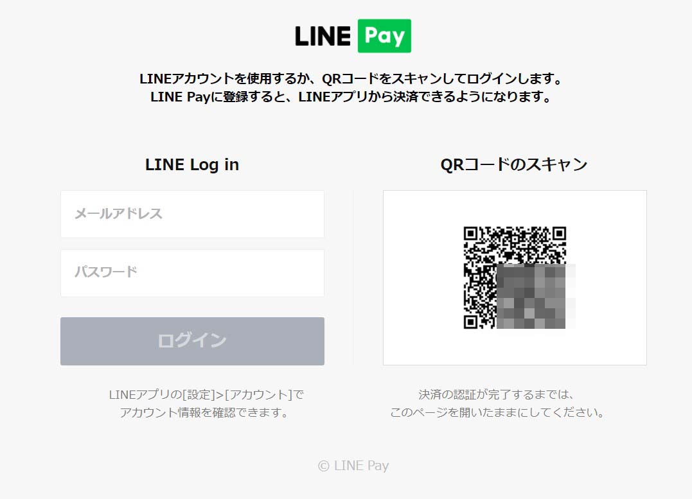Click the LINEアプリの[設定]>[アカウント] hint text
This screenshot has width=692, height=499.
click(206, 394)
